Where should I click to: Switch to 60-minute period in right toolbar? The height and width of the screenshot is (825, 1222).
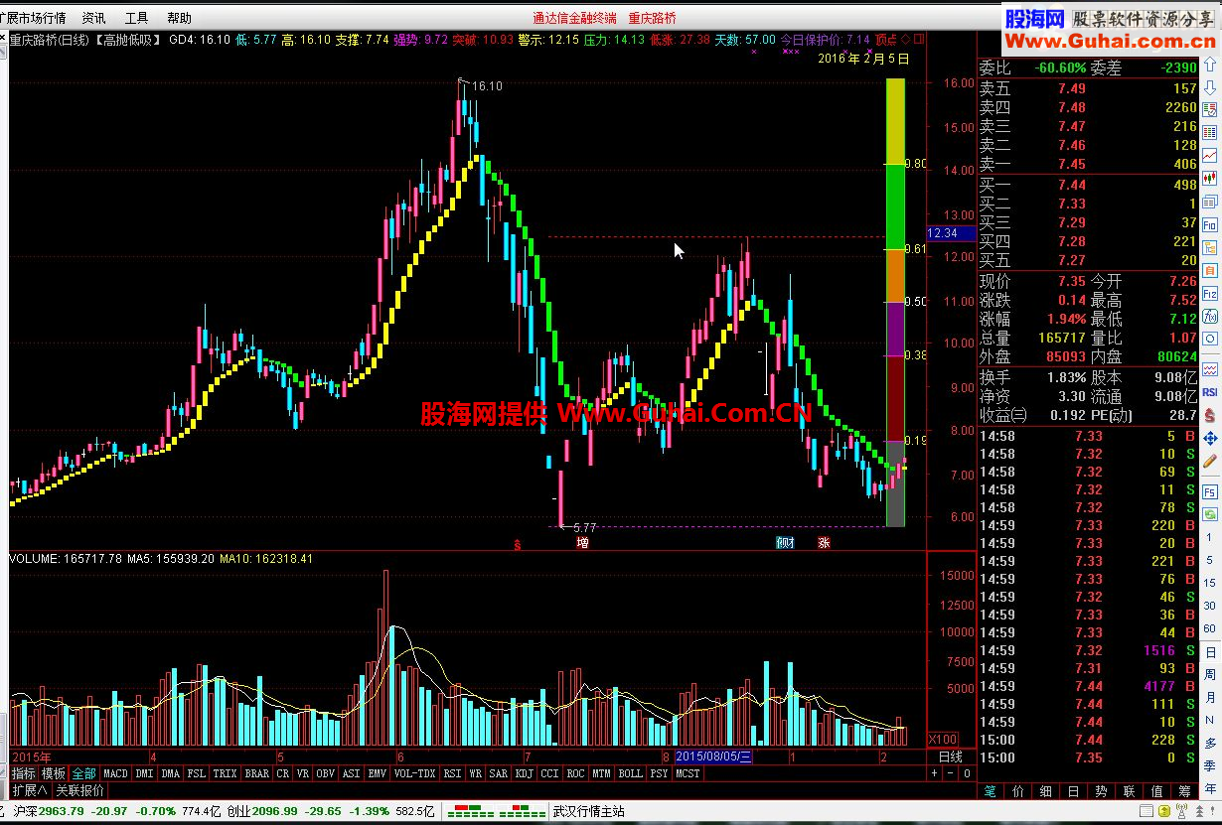click(x=1210, y=630)
